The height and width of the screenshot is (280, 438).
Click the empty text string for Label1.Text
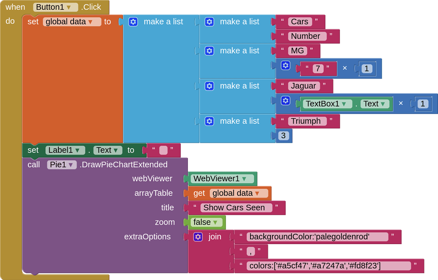(163, 150)
